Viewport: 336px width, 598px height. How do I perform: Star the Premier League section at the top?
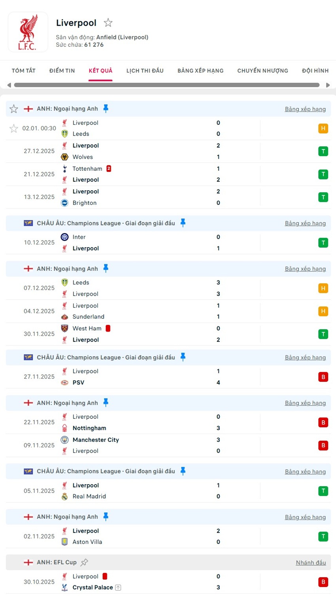(x=14, y=109)
